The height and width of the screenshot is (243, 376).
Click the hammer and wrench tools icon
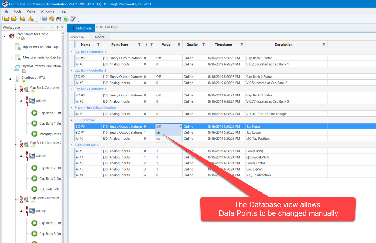(73, 19)
